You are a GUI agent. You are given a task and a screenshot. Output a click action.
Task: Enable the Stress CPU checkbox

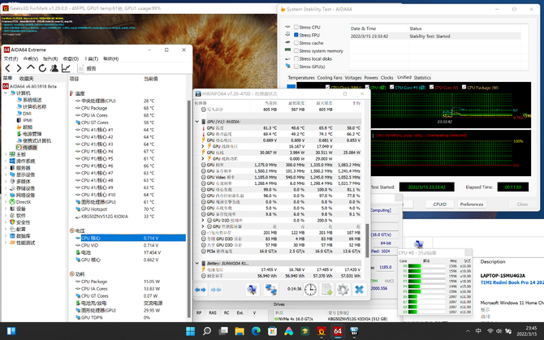pyautogui.click(x=296, y=27)
